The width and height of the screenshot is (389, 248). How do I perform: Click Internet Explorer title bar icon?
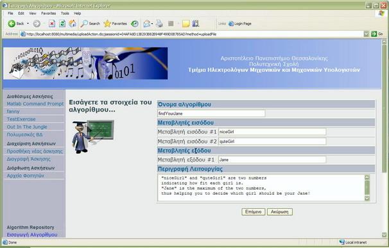tap(4, 5)
